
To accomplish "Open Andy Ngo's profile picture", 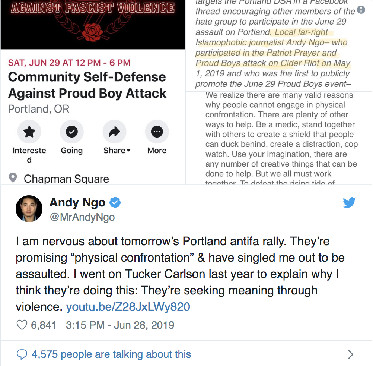I will coord(29,209).
